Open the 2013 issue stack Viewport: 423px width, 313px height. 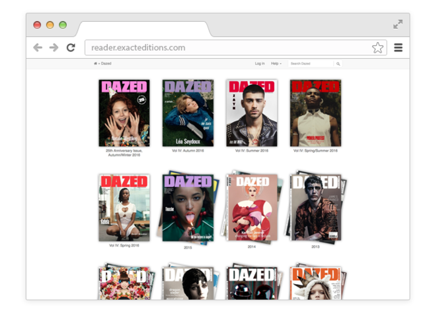coord(315,208)
